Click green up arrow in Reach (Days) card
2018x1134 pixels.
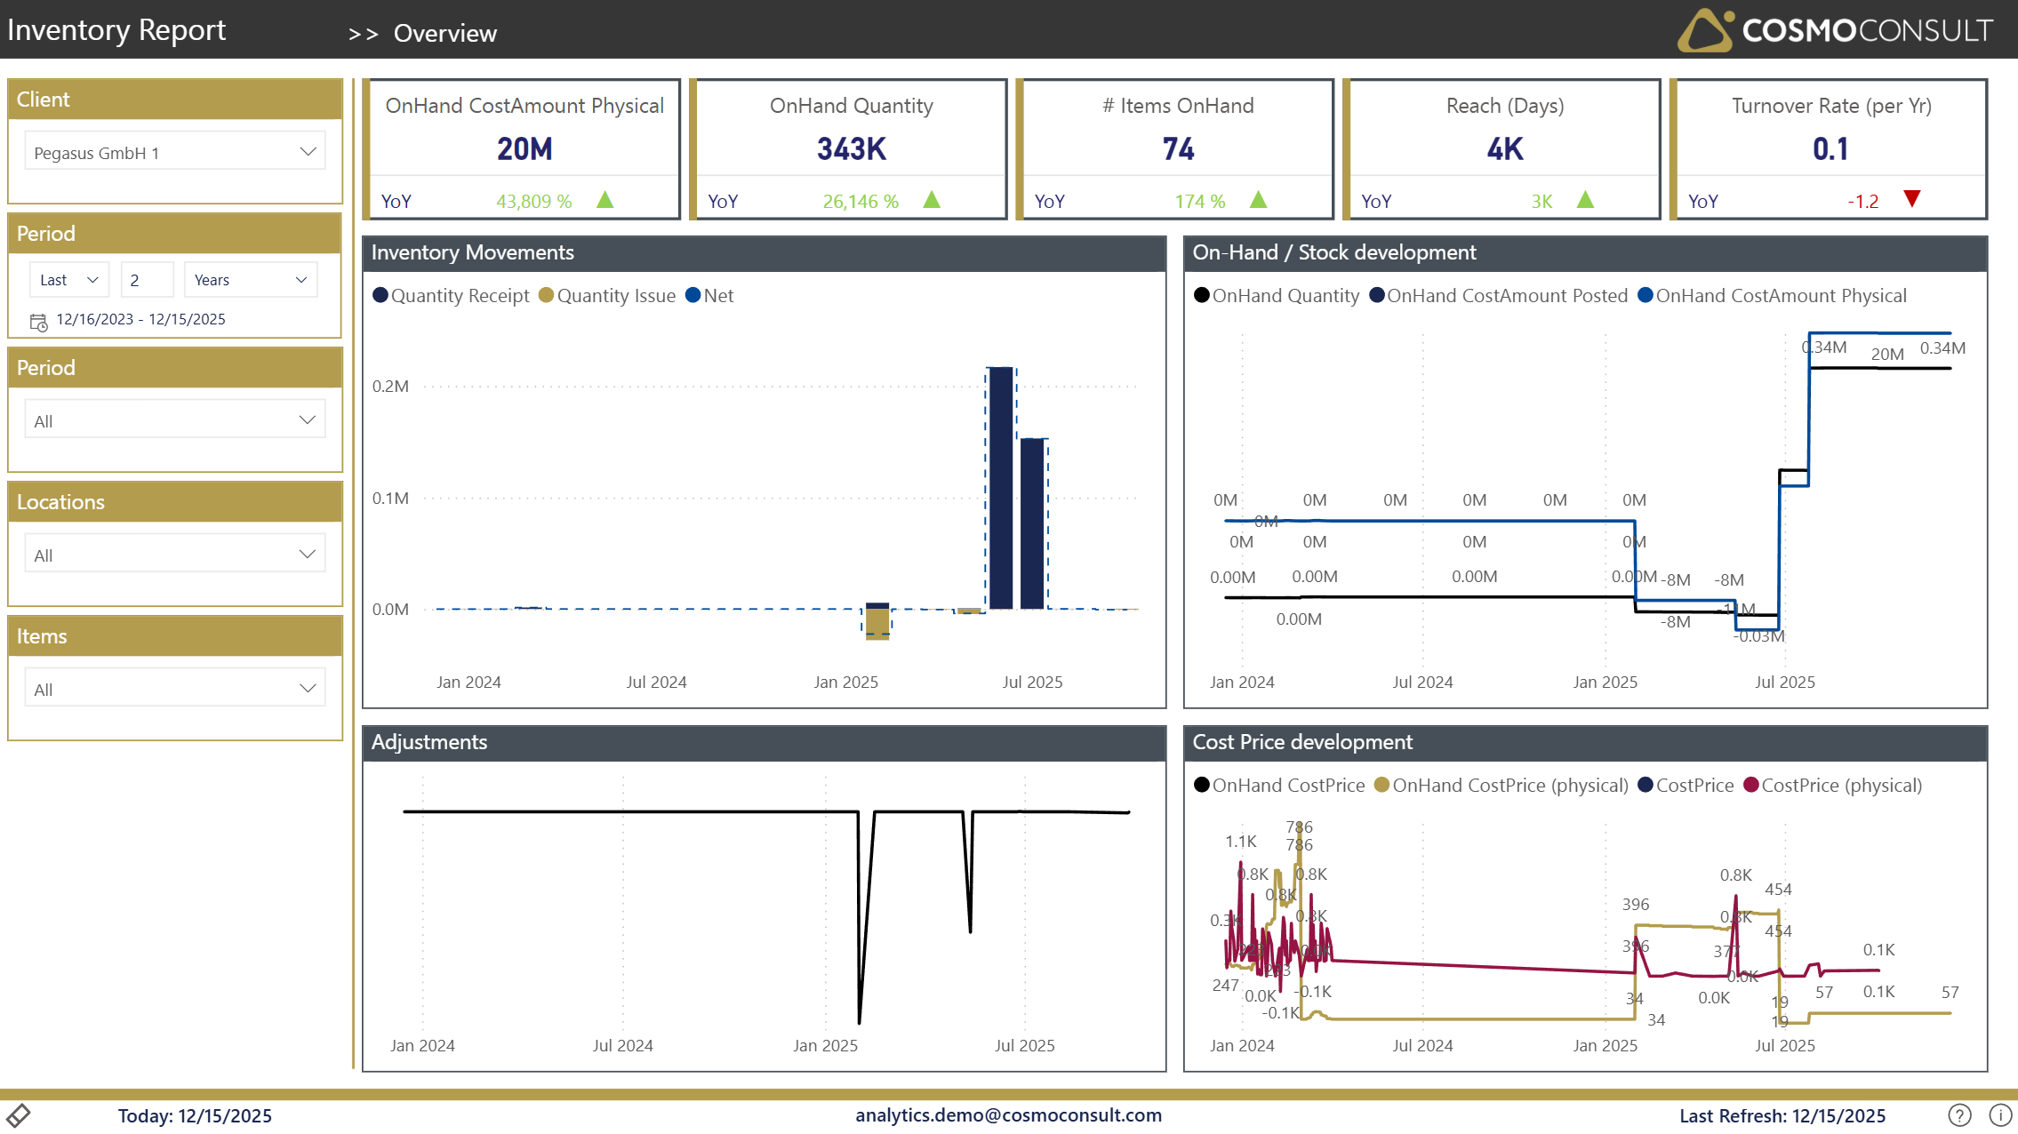1585,200
